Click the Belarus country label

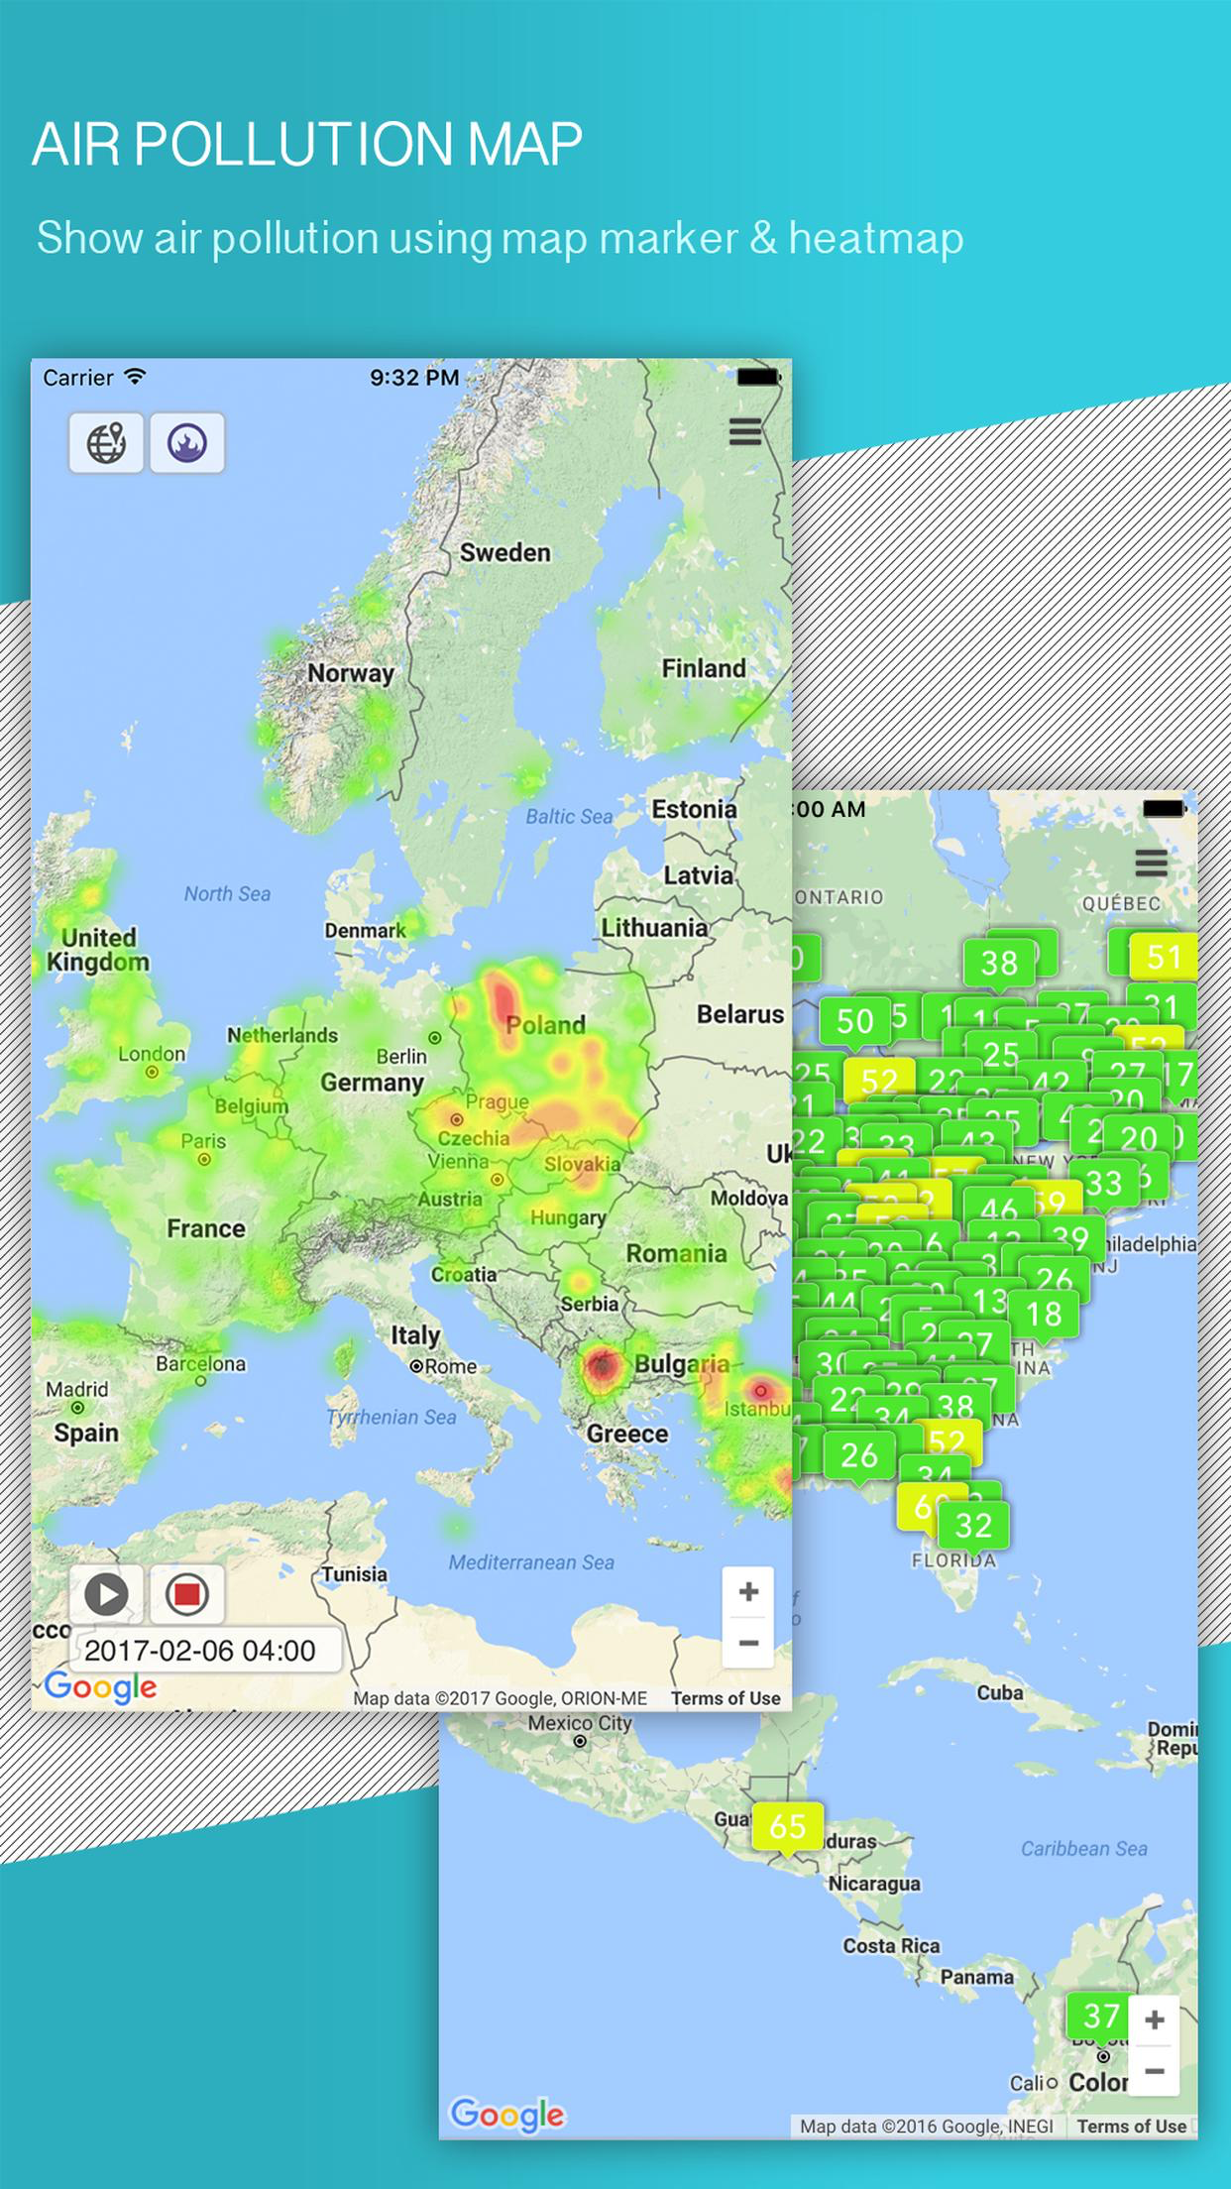click(x=740, y=1014)
